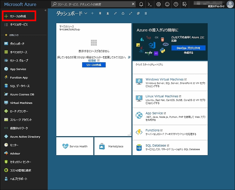This screenshot has height=190, width=235.
Task: Open ヘルプとサポート in sidebar
Action: [x=16, y=179]
